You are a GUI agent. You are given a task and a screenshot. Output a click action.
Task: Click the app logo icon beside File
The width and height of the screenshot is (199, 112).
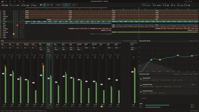click(x=2, y=1)
